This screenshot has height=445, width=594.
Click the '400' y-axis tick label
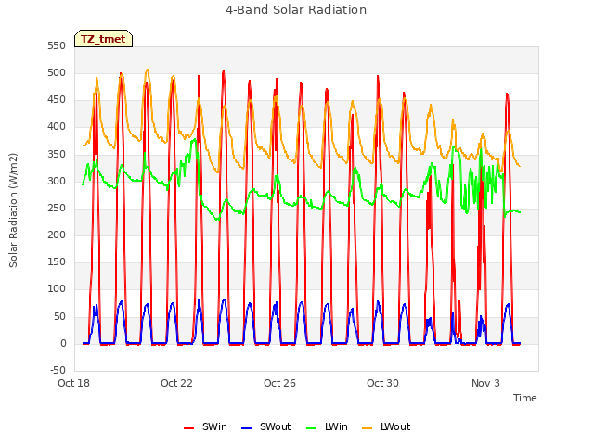[x=57, y=127]
